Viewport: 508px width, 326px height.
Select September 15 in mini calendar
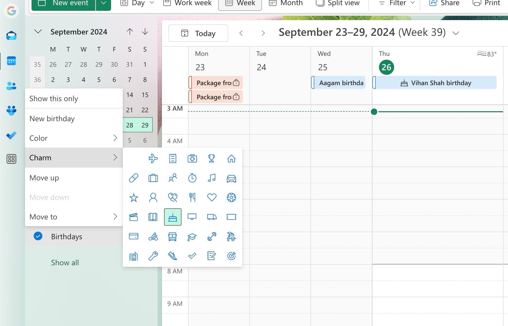point(145,95)
